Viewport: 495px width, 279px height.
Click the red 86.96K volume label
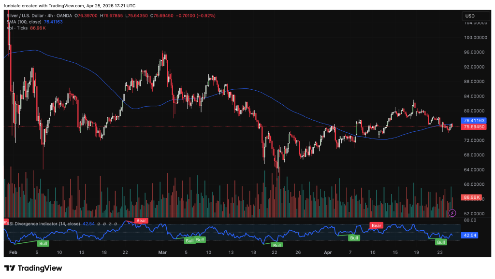(471, 197)
